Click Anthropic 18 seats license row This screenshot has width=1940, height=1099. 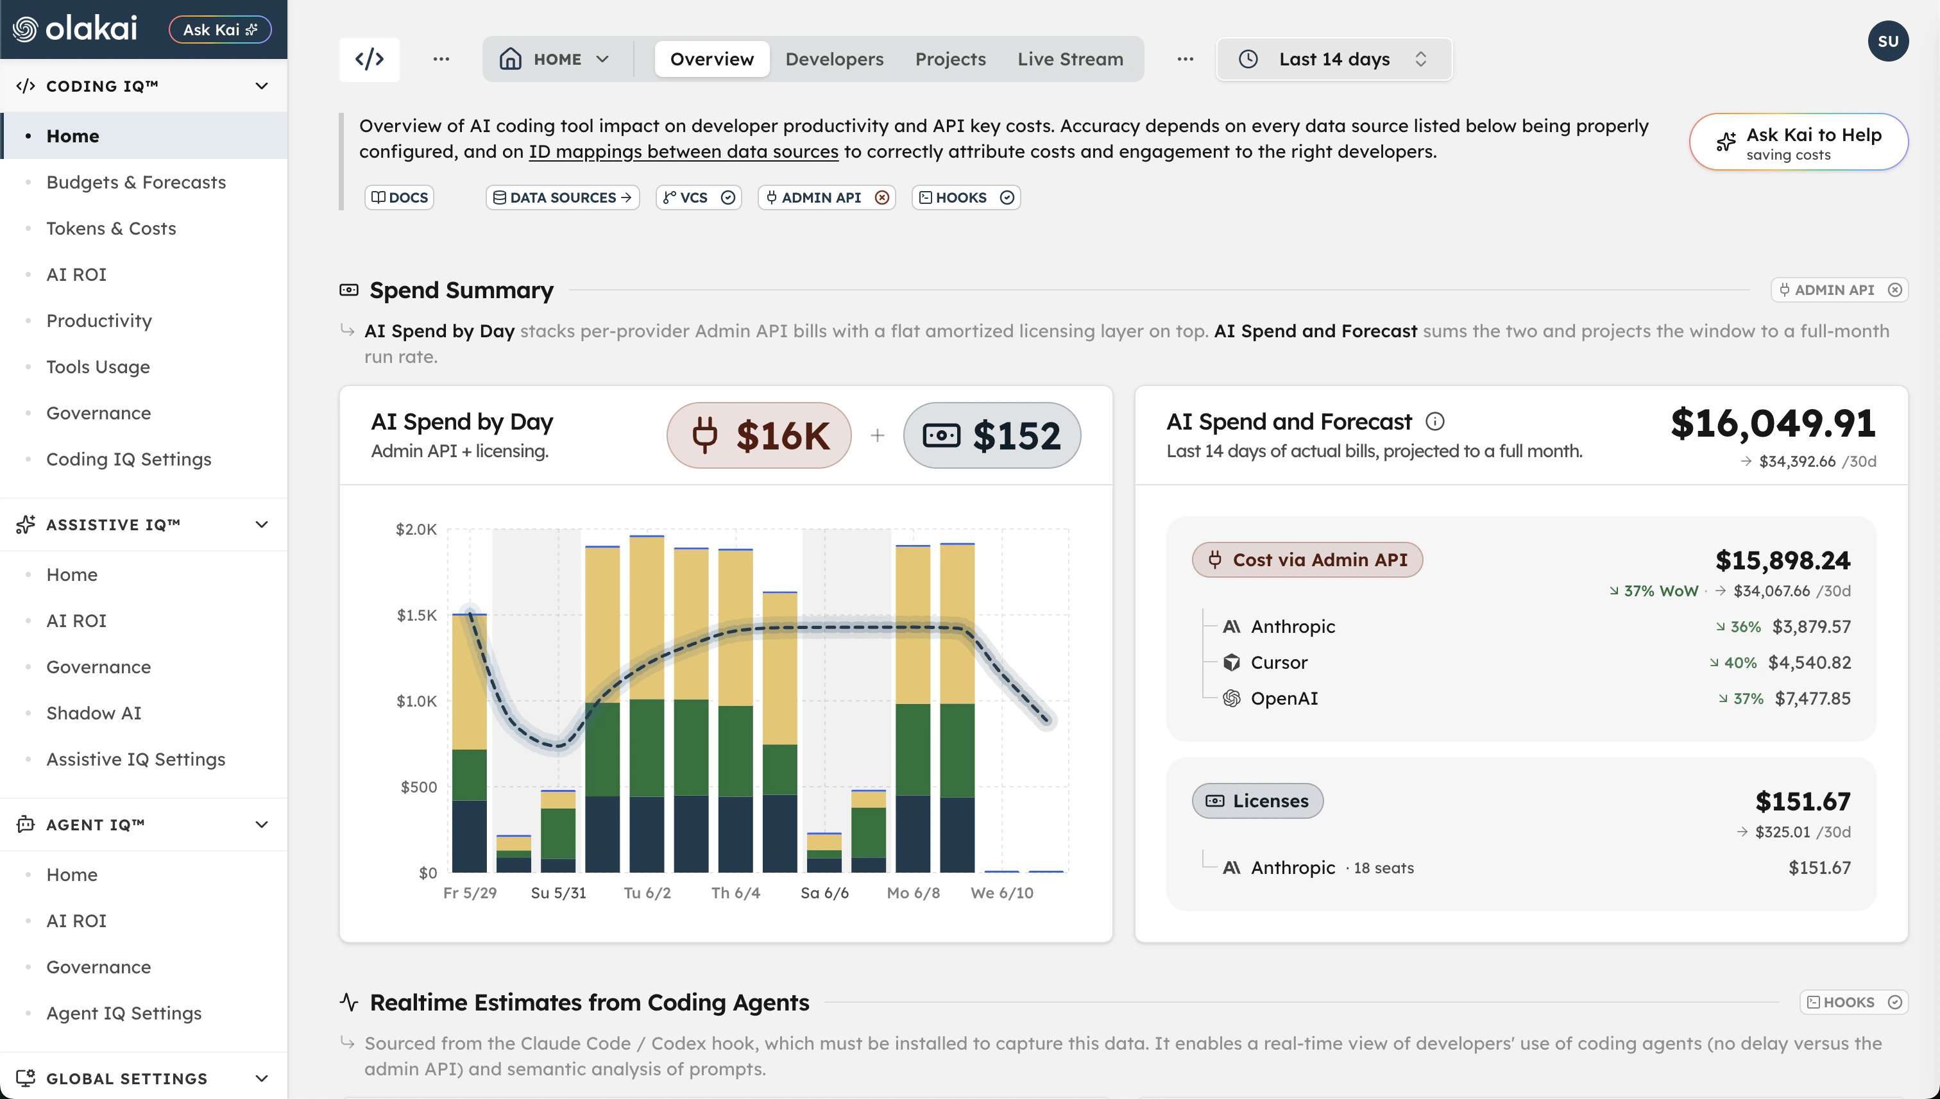tap(1536, 868)
